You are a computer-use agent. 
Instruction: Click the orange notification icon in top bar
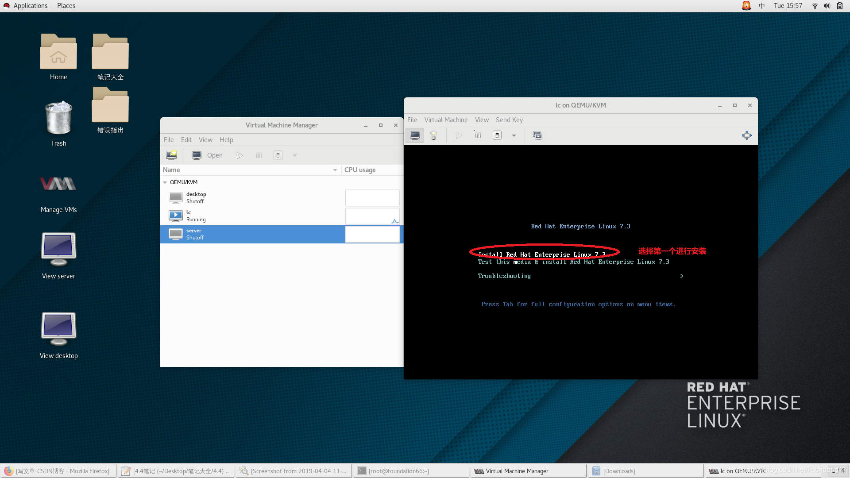[x=746, y=6]
